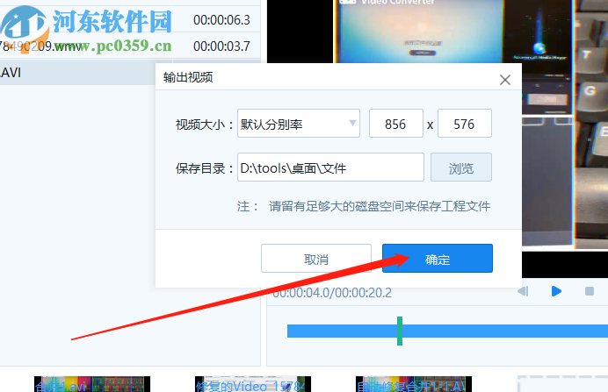The width and height of the screenshot is (608, 392).
Task: Confirm with the blue 确定 button
Action: [x=438, y=258]
